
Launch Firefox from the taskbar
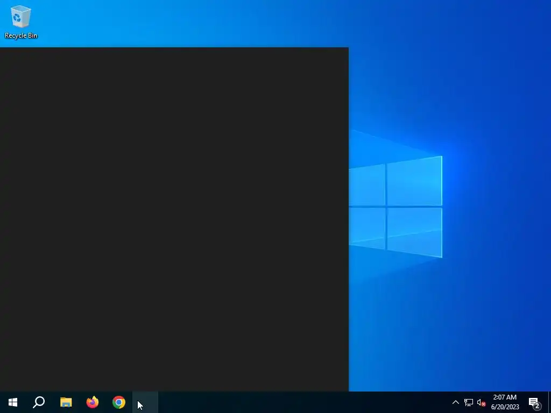(x=93, y=402)
